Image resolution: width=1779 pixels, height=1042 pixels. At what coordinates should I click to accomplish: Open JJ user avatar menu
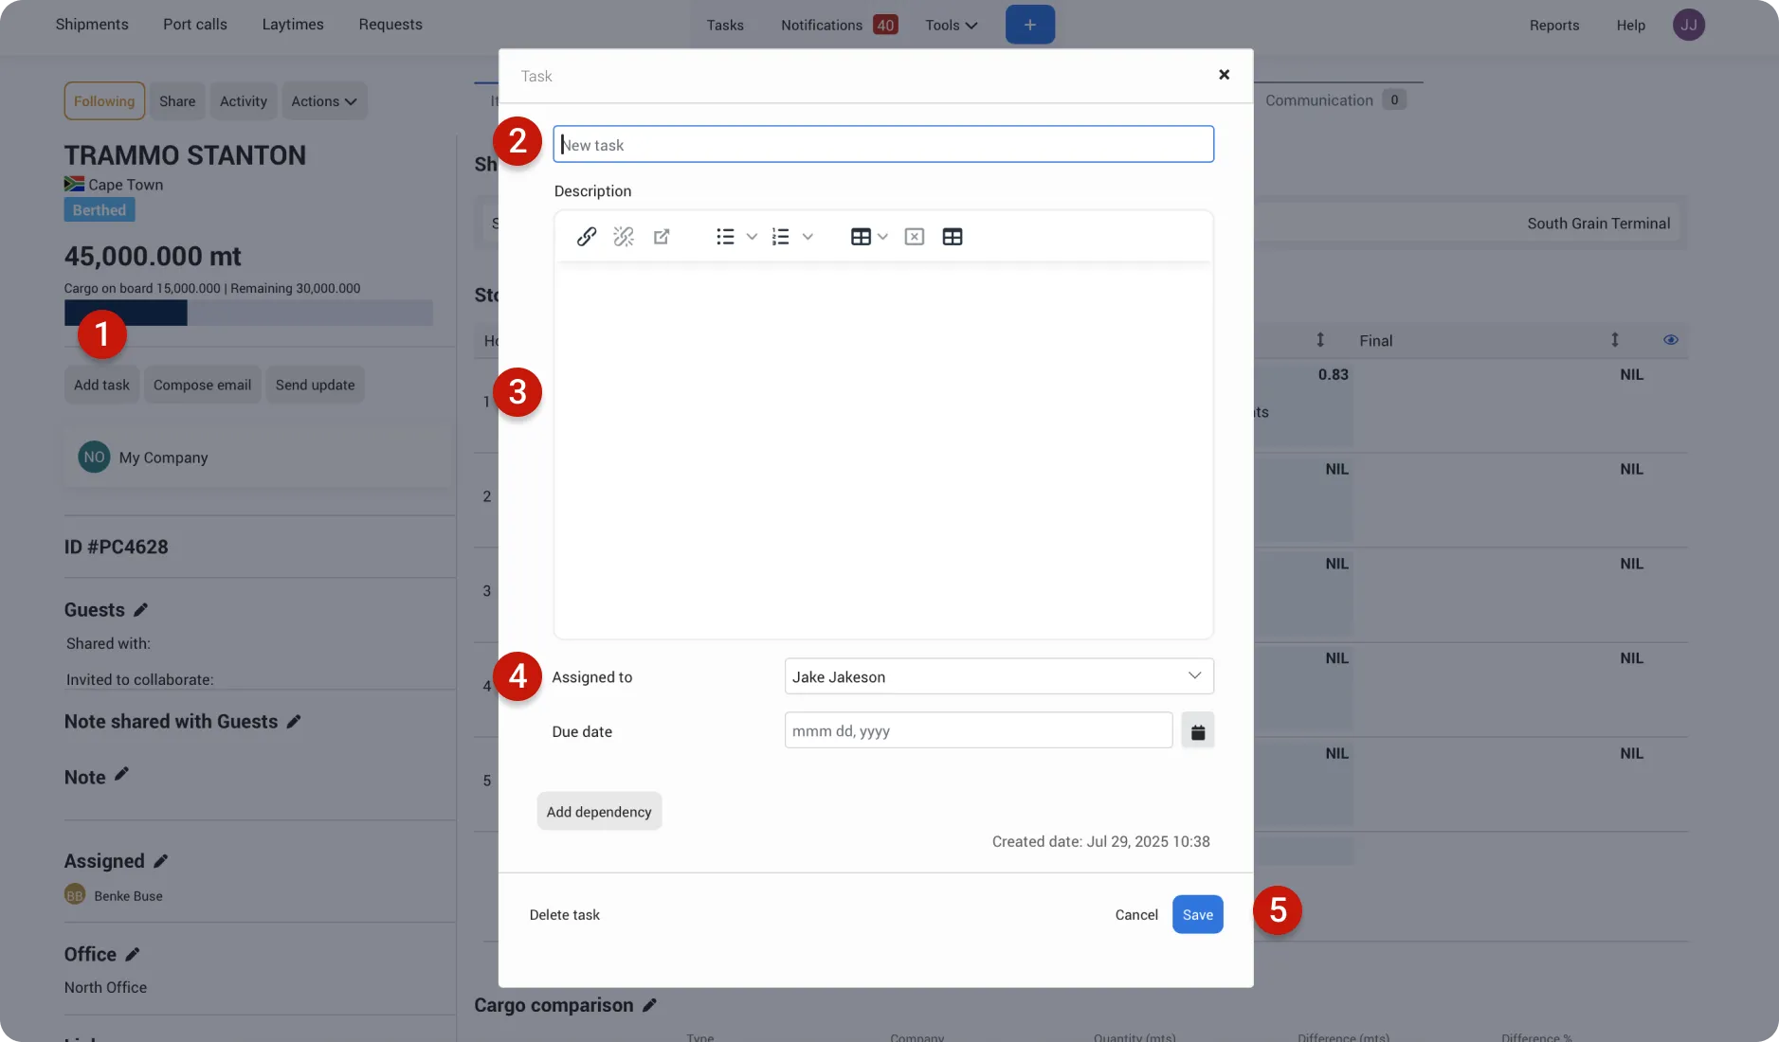1689,25
